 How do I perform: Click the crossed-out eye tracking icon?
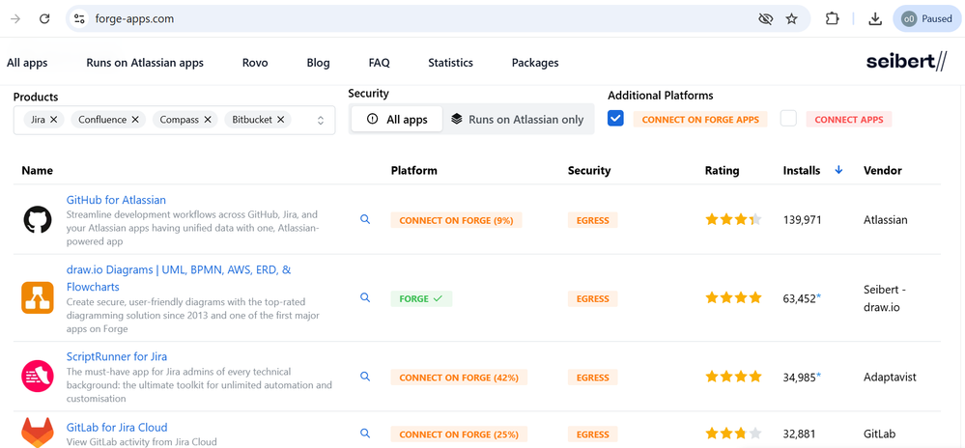pyautogui.click(x=765, y=19)
